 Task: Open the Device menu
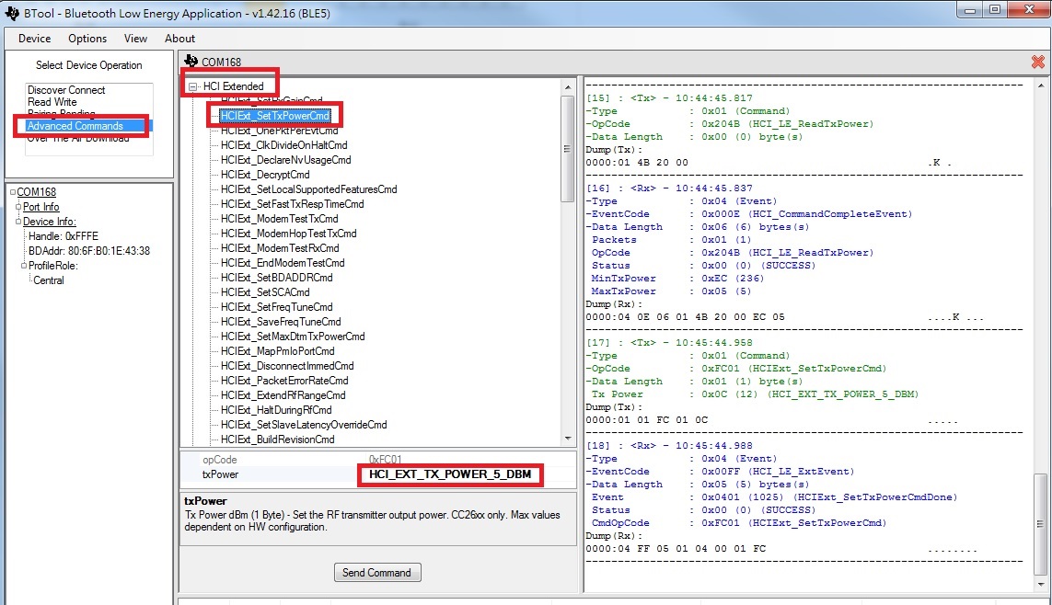point(34,39)
